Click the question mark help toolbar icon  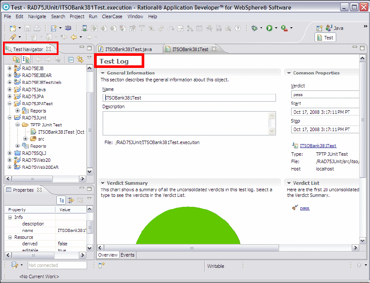coord(237,28)
